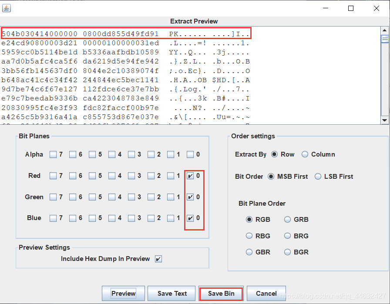Check the Blue 4 bit plane
The height and width of the screenshot is (304, 390).
(x=112, y=218)
